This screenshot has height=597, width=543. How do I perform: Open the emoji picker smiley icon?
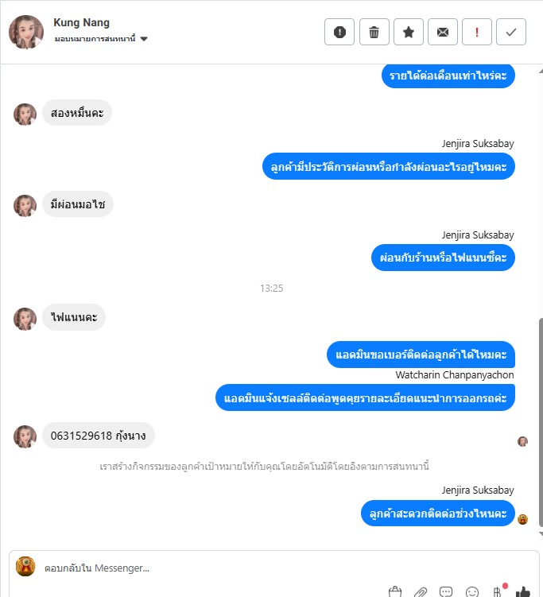pyautogui.click(x=471, y=592)
